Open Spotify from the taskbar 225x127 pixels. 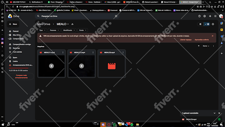pyautogui.click(x=132, y=125)
